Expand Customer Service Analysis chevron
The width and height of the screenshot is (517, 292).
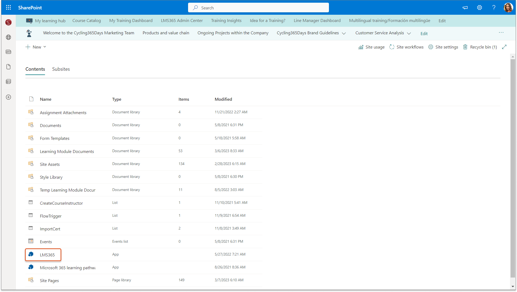click(409, 33)
